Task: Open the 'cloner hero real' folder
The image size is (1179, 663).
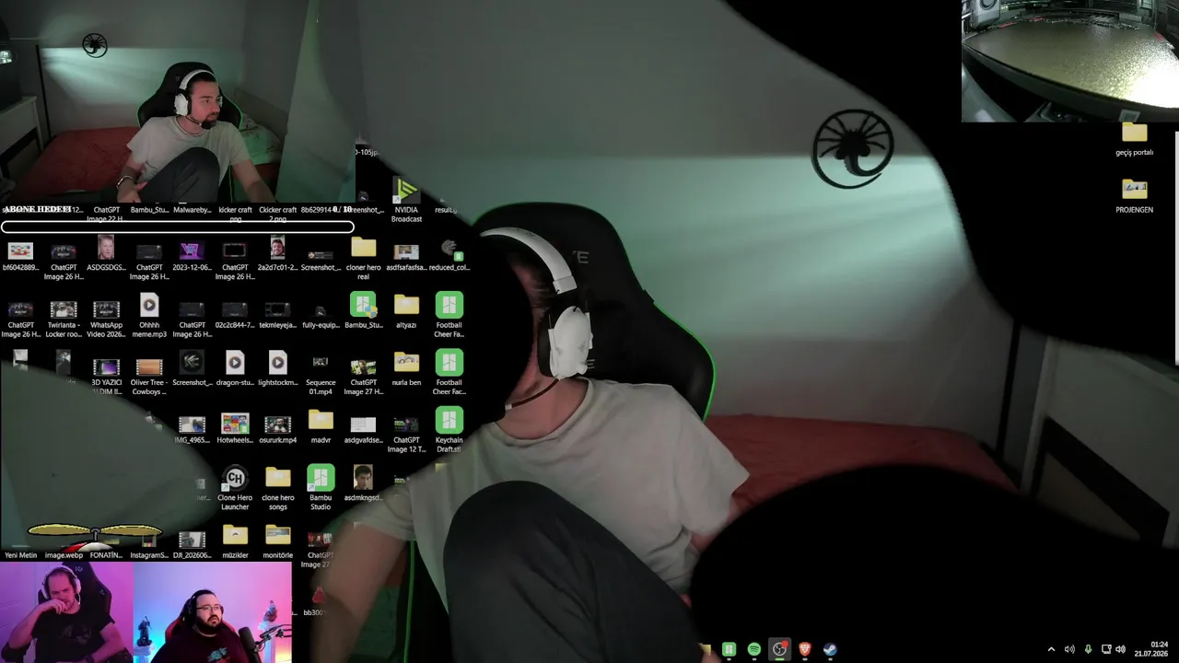Action: [363, 258]
